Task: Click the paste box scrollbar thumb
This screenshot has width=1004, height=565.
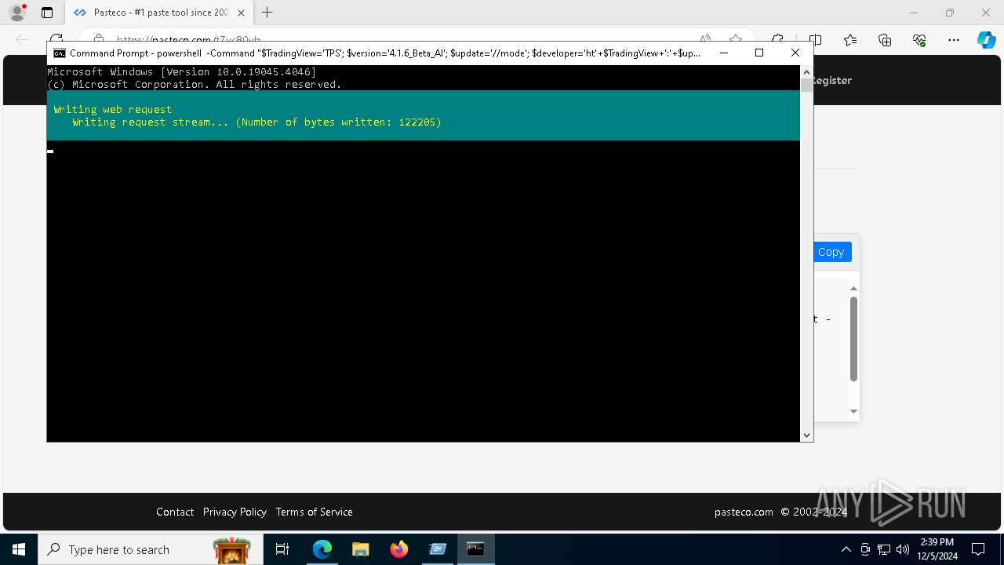Action: (x=853, y=339)
